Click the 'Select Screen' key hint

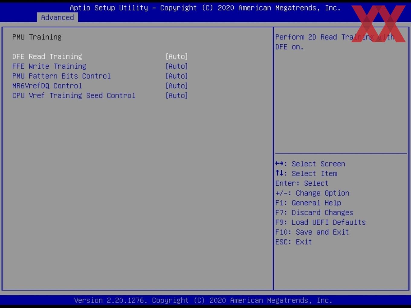[310, 164]
